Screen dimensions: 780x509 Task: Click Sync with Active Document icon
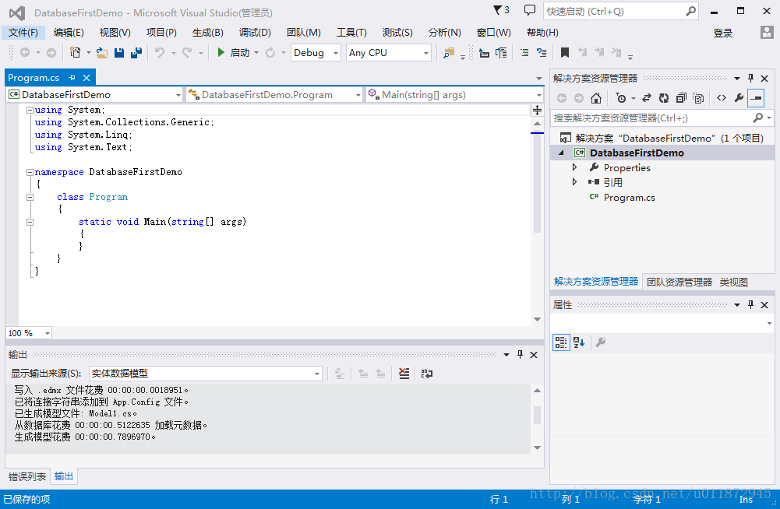pos(647,98)
